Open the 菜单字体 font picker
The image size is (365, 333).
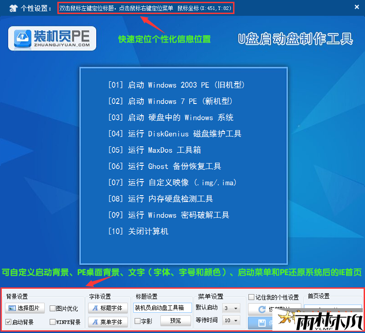pyautogui.click(x=108, y=322)
